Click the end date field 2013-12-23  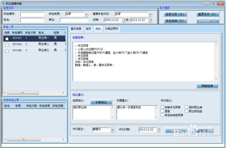tap(140, 20)
